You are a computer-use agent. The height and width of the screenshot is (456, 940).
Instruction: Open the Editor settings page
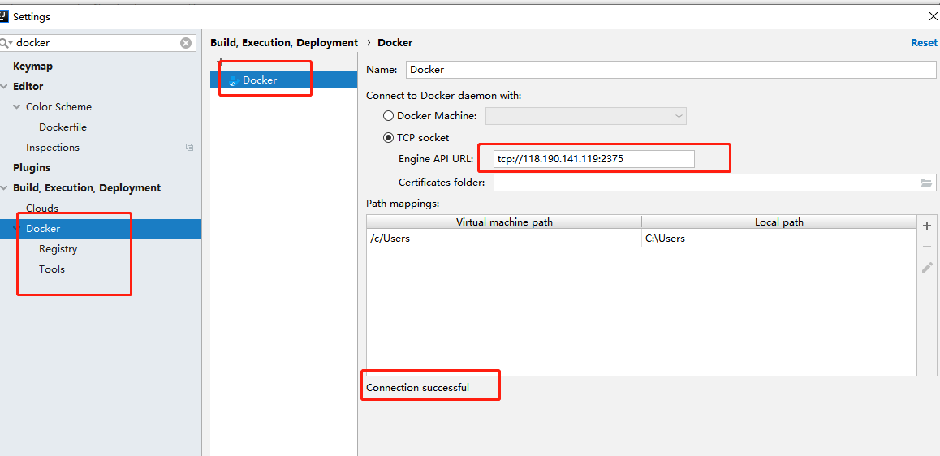(x=28, y=86)
